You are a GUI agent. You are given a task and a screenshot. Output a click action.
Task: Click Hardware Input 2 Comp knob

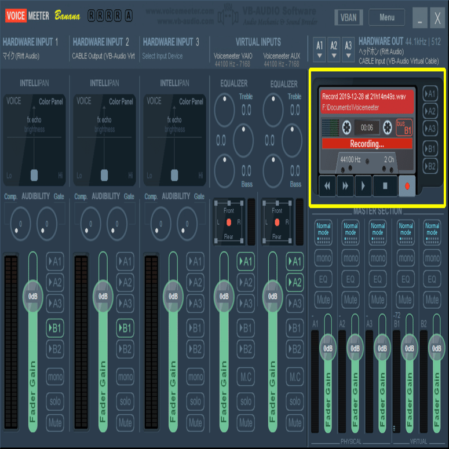coord(90,224)
